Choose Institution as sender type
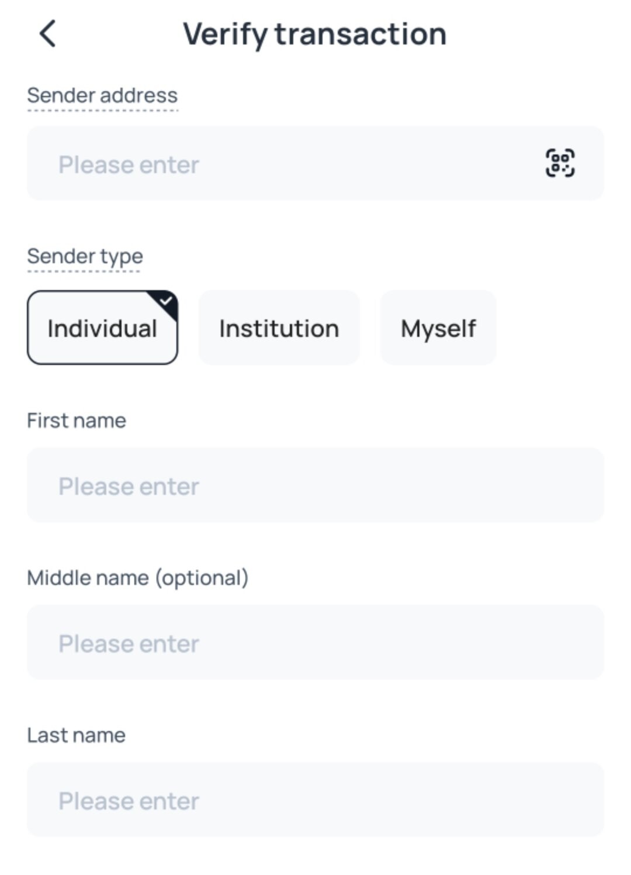Image resolution: width=631 pixels, height=875 pixels. tap(279, 328)
